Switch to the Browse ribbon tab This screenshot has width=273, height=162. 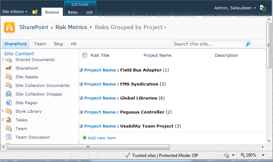[52, 12]
